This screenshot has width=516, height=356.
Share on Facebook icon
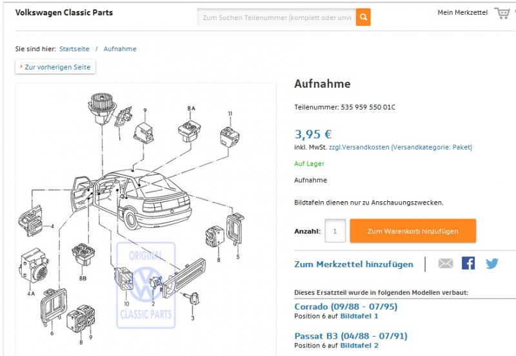[x=468, y=263]
